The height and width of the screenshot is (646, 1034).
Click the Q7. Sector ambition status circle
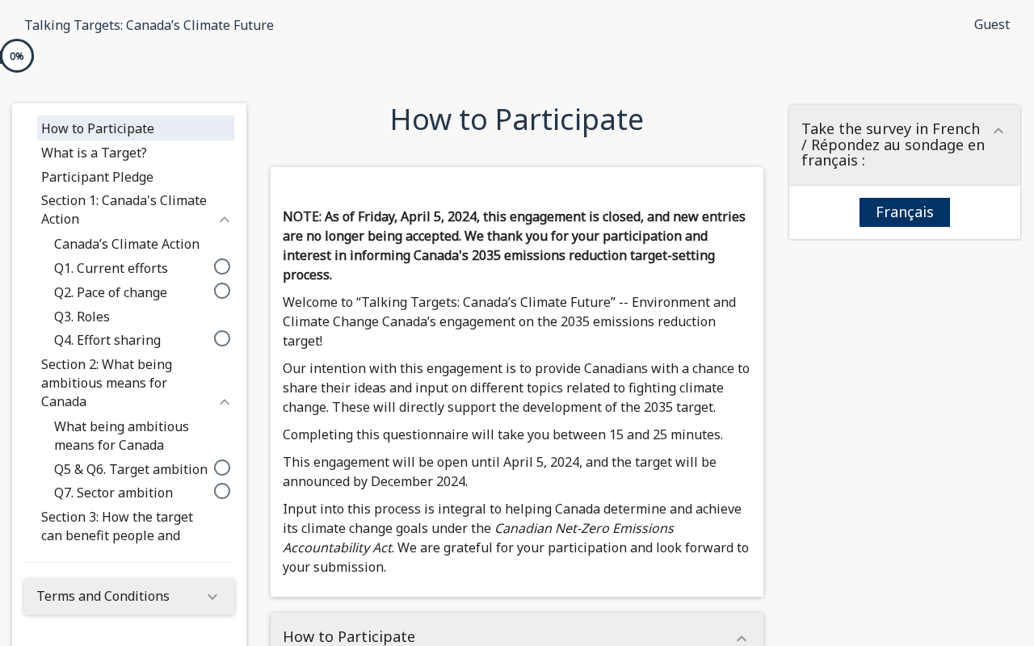coord(222,491)
